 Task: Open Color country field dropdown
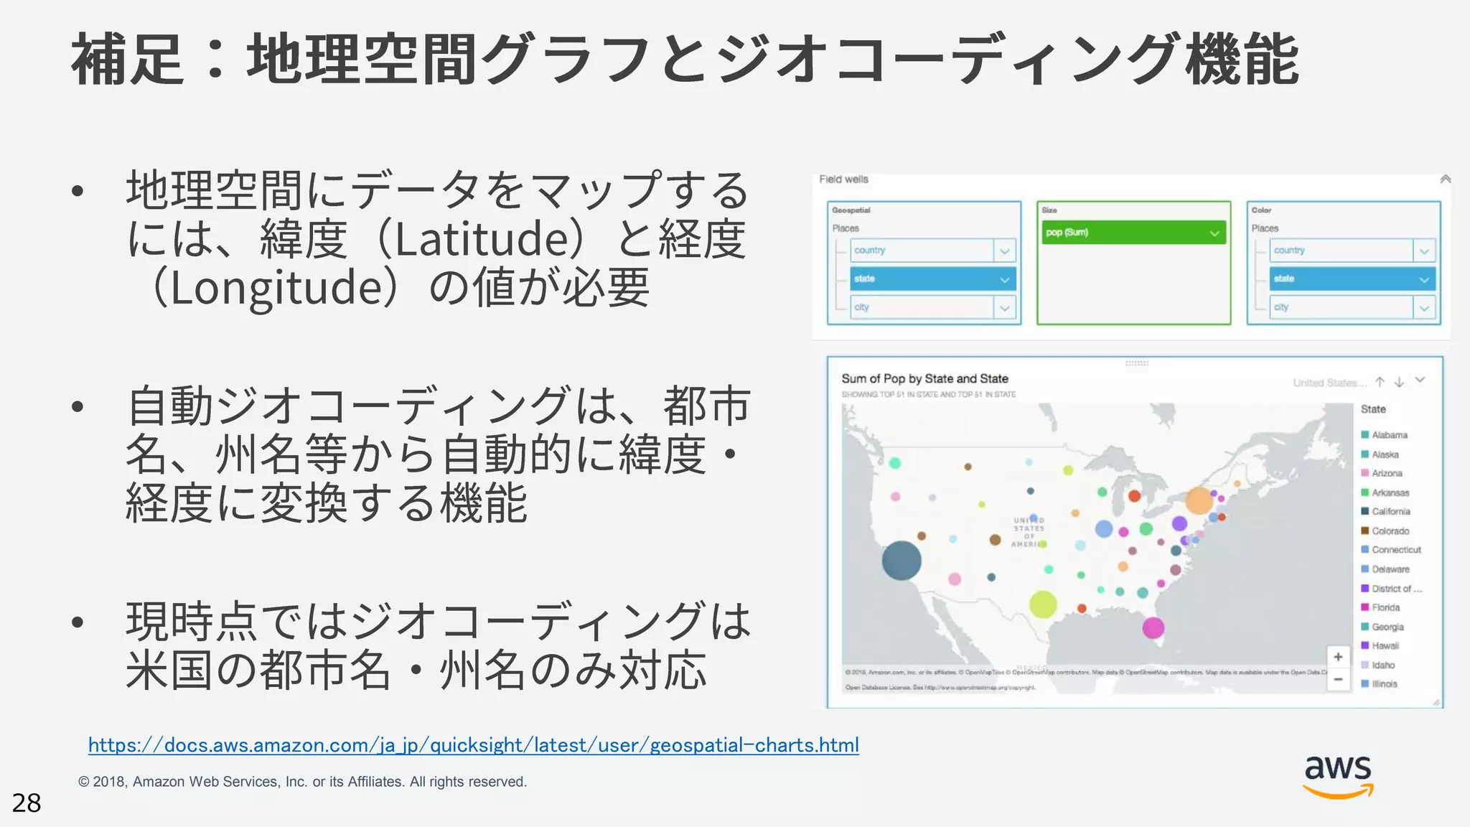point(1424,251)
